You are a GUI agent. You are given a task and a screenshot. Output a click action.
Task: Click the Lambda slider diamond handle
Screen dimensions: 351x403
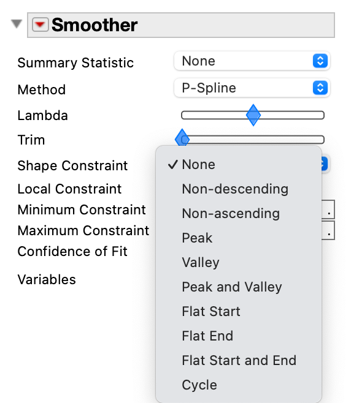[x=253, y=115]
